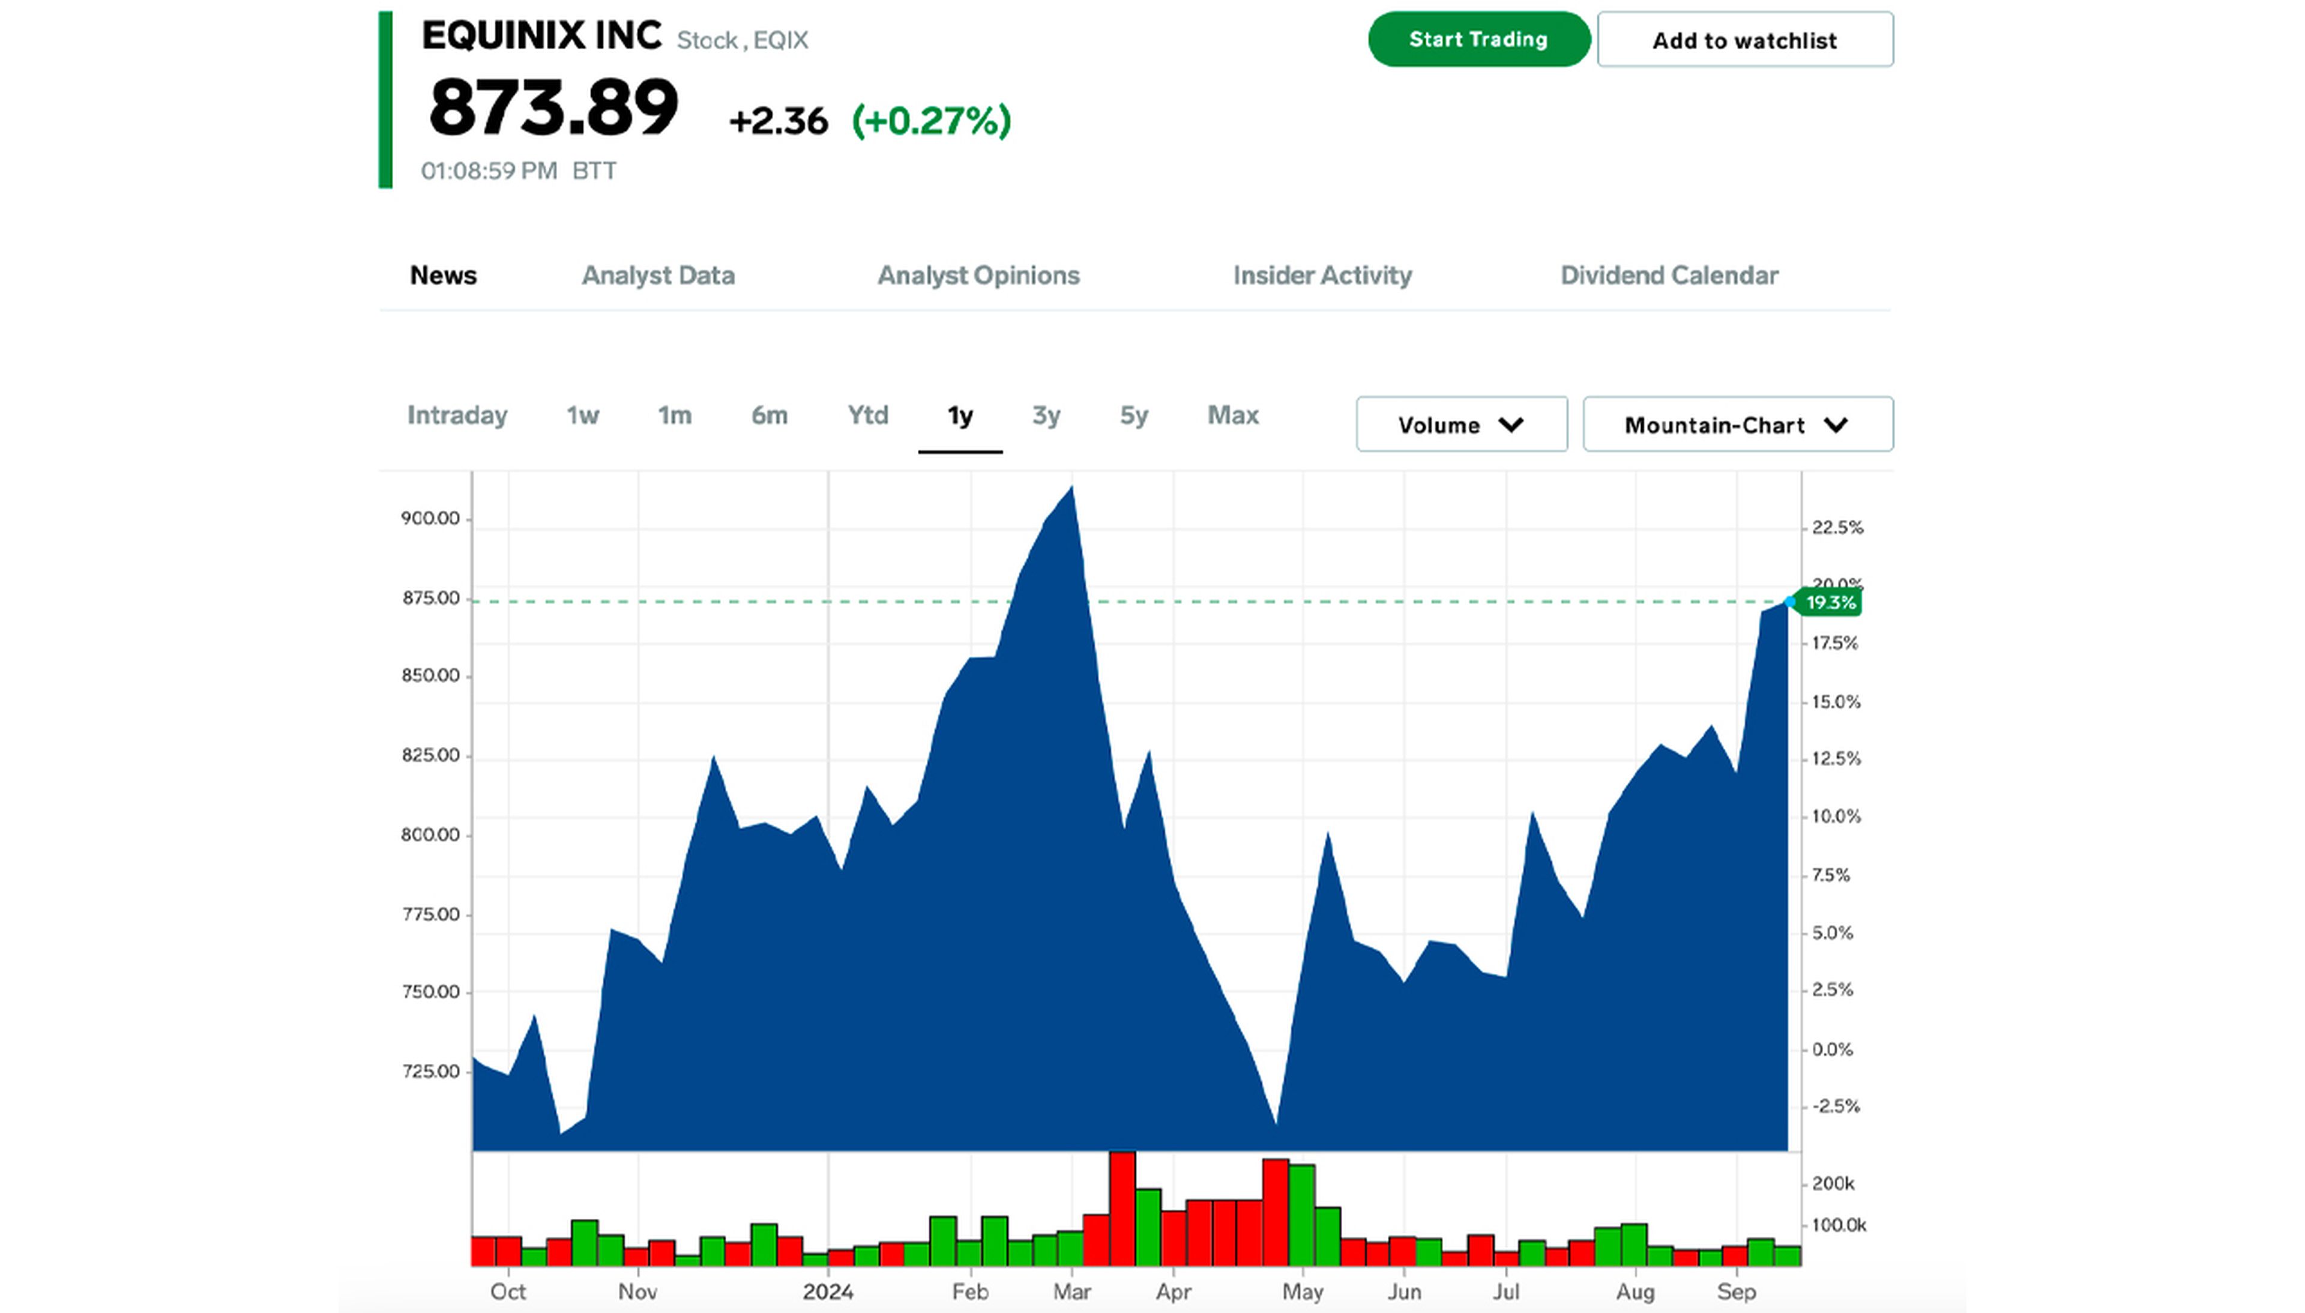The height and width of the screenshot is (1313, 2305).
Task: Select the 1m chart range
Action: (x=674, y=415)
